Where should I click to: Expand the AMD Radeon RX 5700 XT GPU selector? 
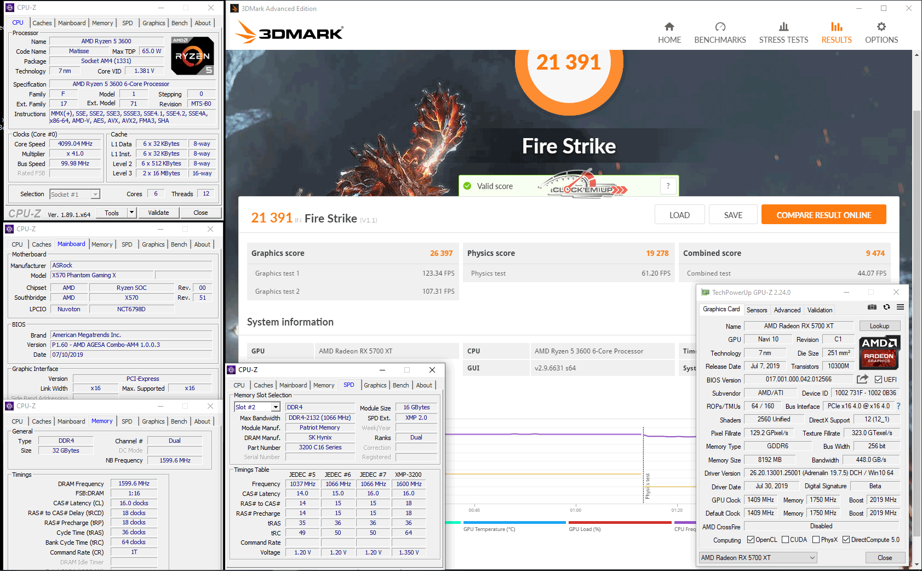point(812,558)
